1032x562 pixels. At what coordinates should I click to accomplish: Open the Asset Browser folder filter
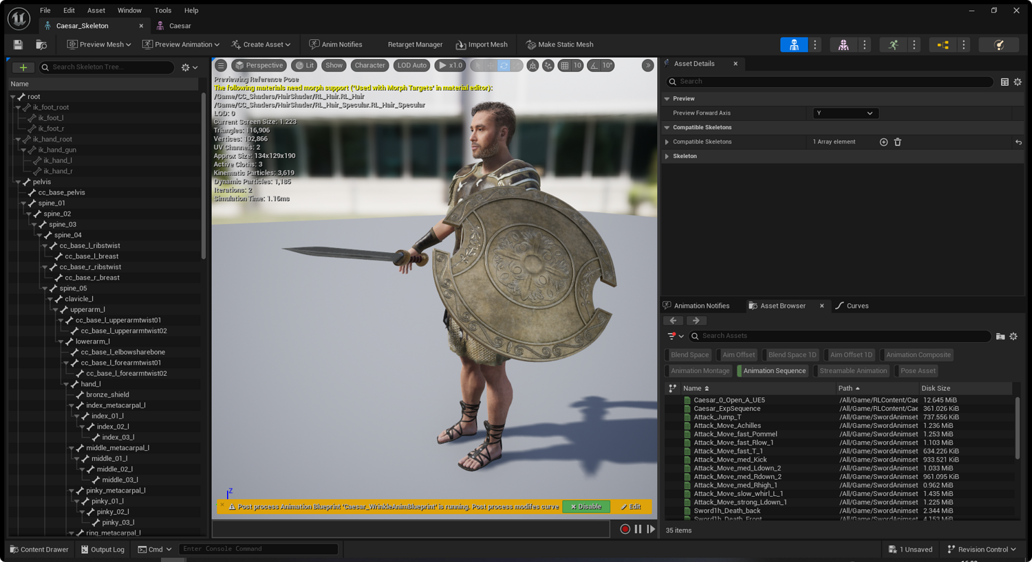pos(1000,336)
